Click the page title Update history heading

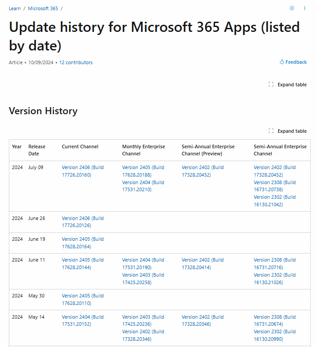click(154, 36)
